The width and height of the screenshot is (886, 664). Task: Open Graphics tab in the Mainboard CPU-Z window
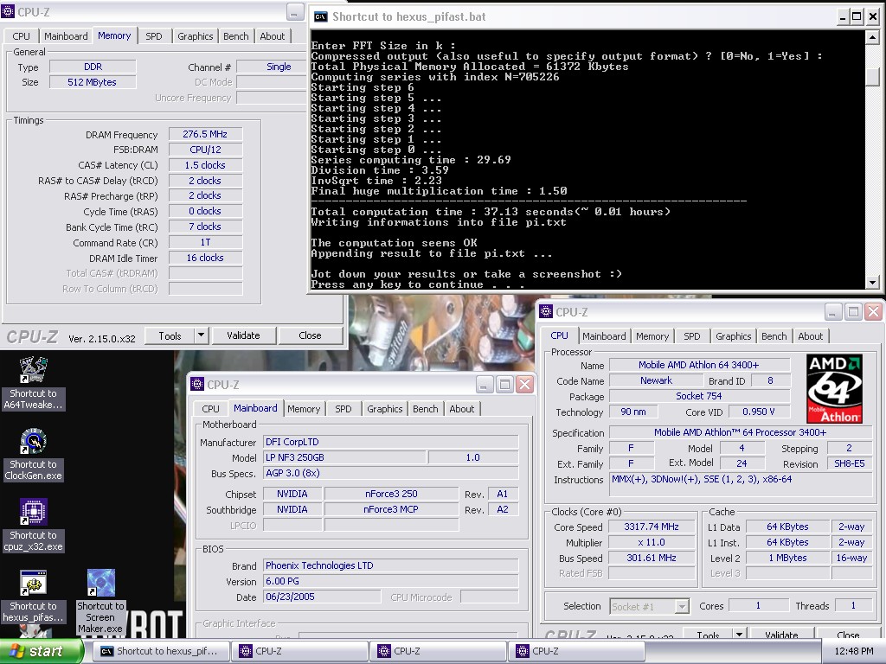point(385,409)
